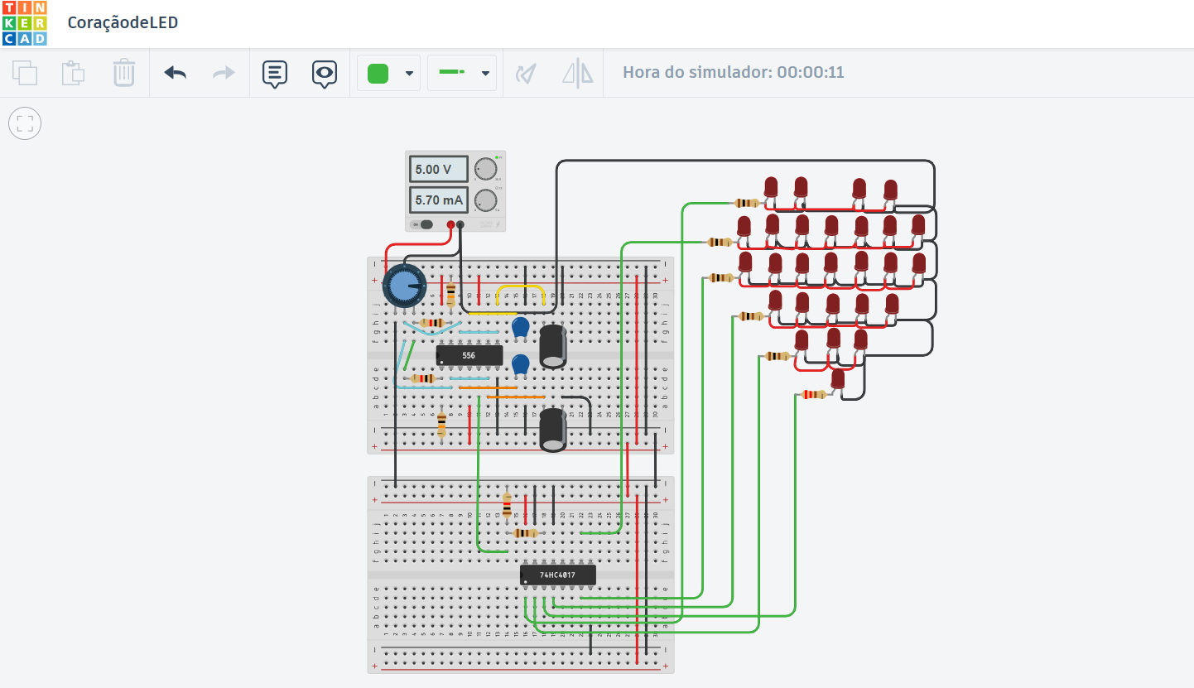Click the yellow jumper wire

click(x=520, y=286)
